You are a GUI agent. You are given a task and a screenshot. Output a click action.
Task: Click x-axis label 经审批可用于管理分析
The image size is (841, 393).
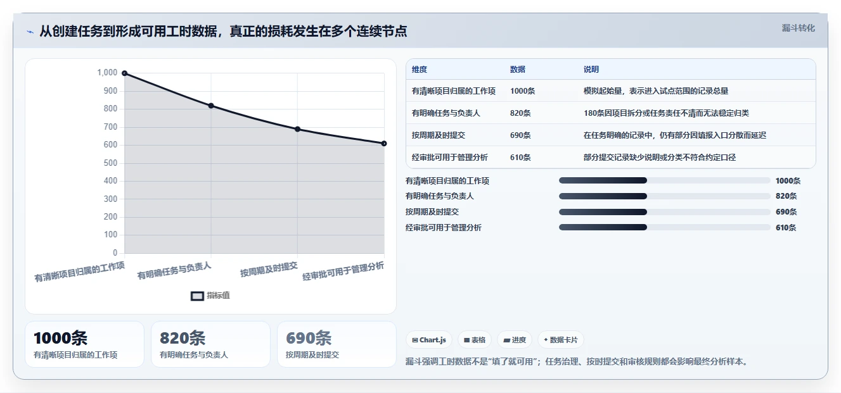coord(343,271)
